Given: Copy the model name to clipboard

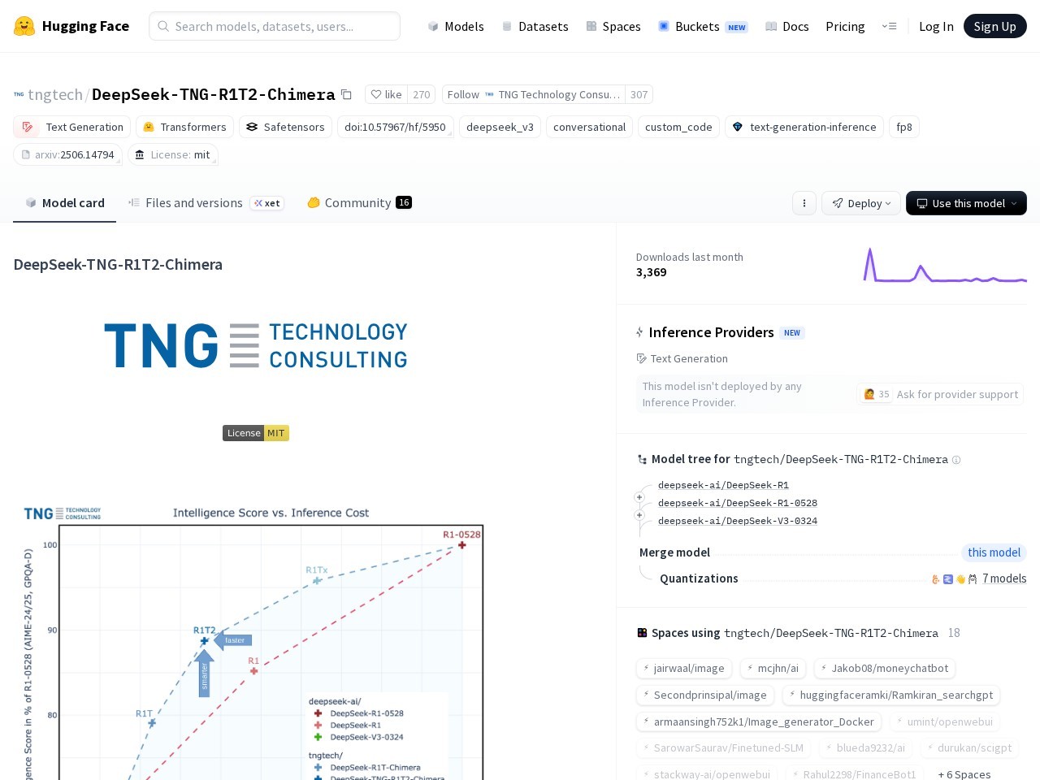Looking at the screenshot, I should tap(346, 94).
